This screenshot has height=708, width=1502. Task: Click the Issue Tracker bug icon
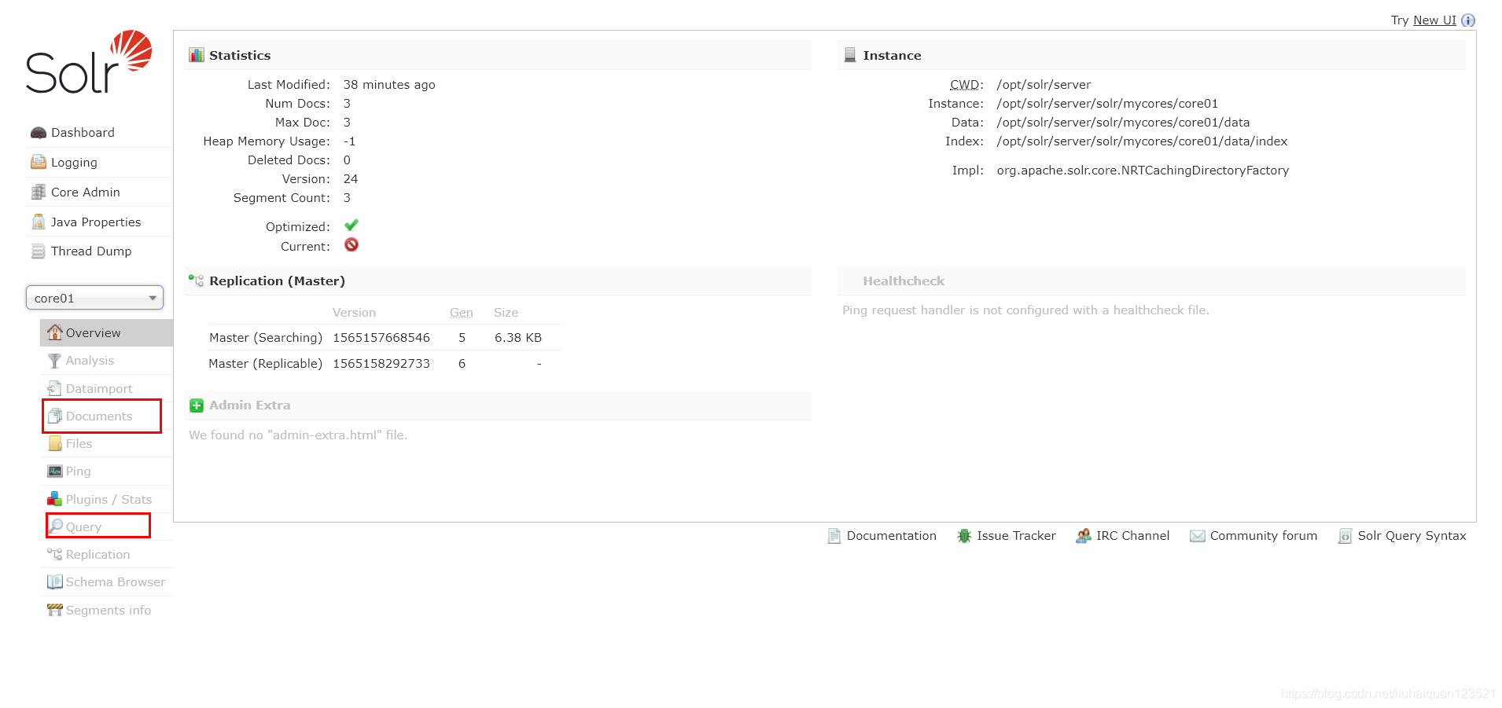(964, 536)
